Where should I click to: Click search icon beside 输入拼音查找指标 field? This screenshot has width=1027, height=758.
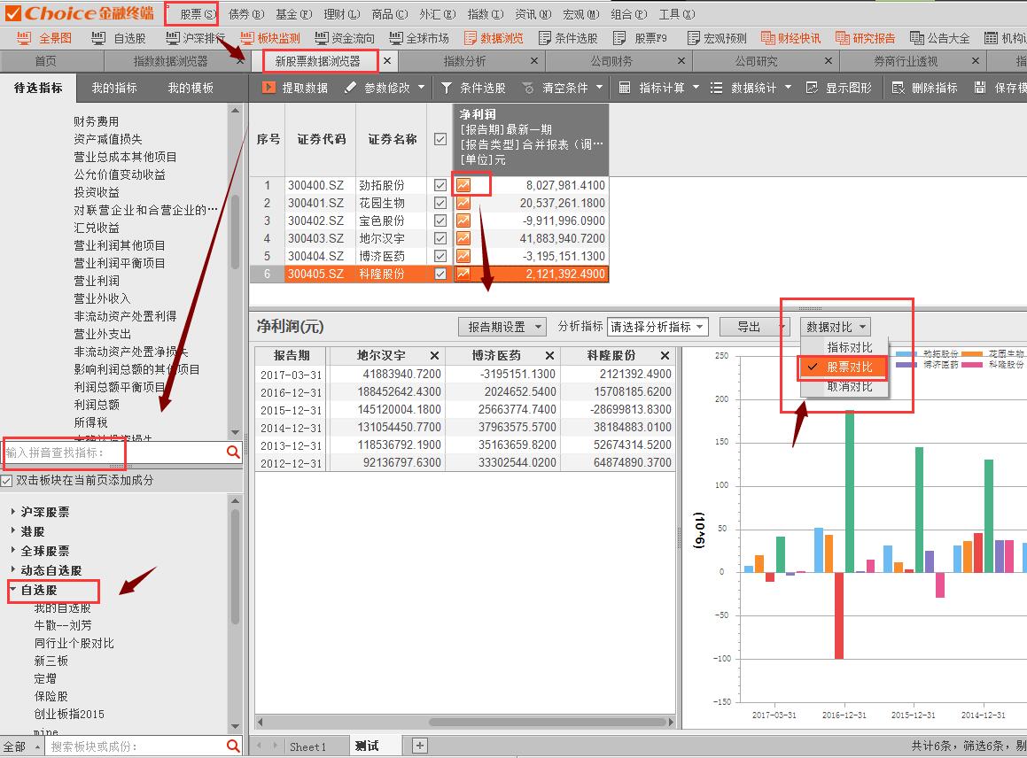tap(233, 452)
